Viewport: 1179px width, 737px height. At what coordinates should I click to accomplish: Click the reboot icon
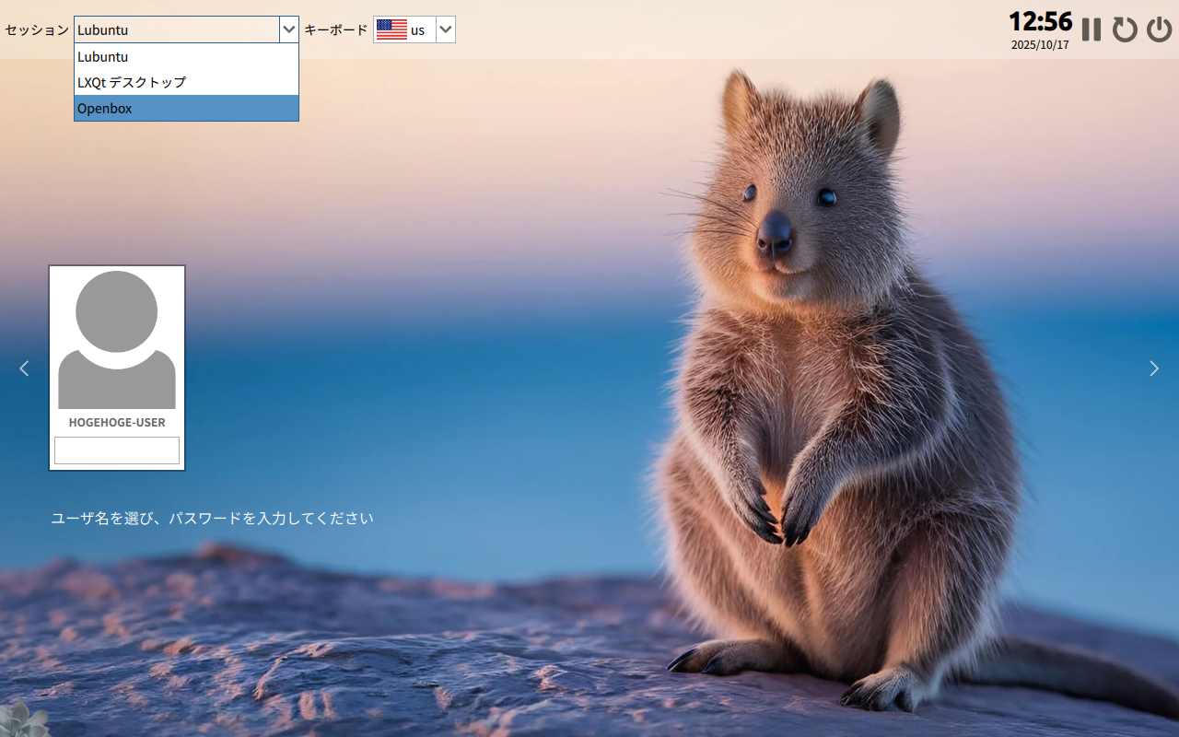click(1125, 29)
